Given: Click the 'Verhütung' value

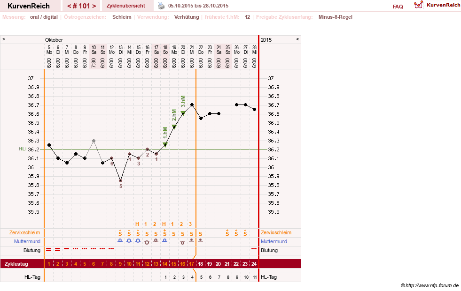Looking at the screenshot, I should coord(187,17).
